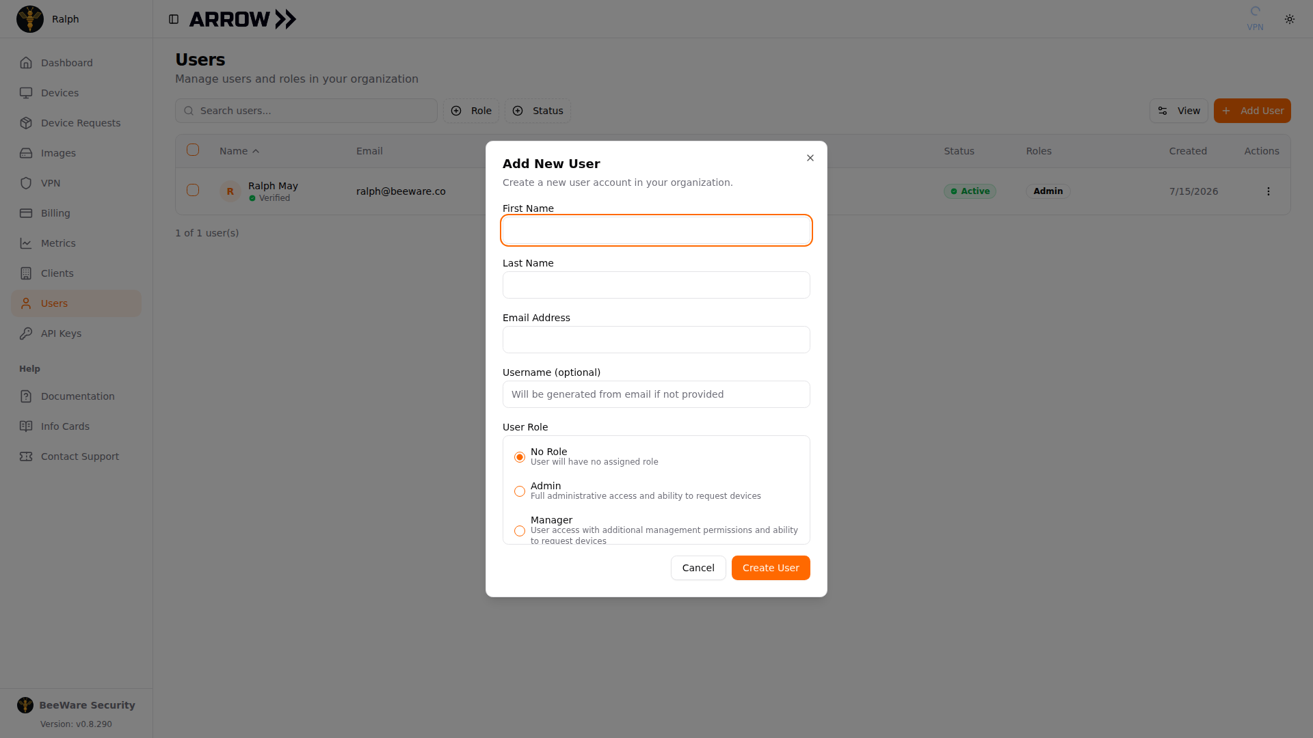Open the Clients menu item
The image size is (1313, 738).
(77, 273)
